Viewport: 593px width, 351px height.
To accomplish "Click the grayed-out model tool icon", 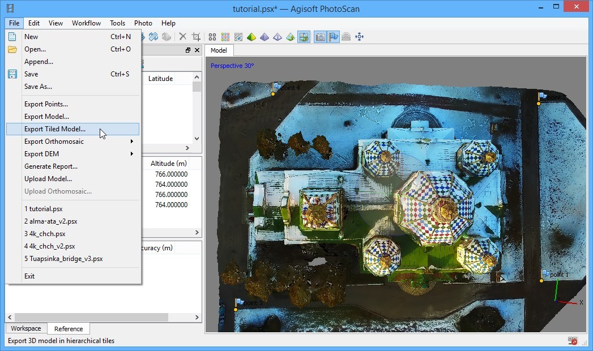I will 167,37.
